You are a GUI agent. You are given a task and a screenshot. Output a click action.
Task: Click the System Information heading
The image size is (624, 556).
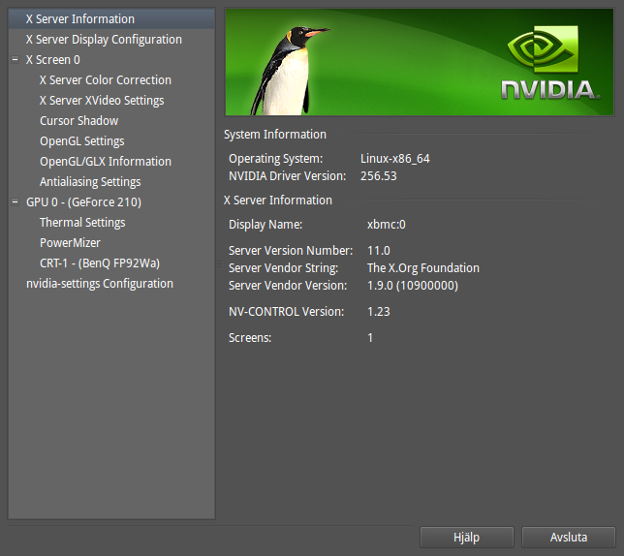[275, 135]
